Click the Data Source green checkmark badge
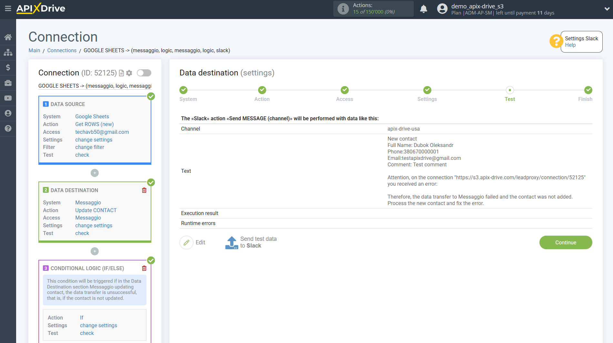Screen dimensions: 613x343 [151, 96]
